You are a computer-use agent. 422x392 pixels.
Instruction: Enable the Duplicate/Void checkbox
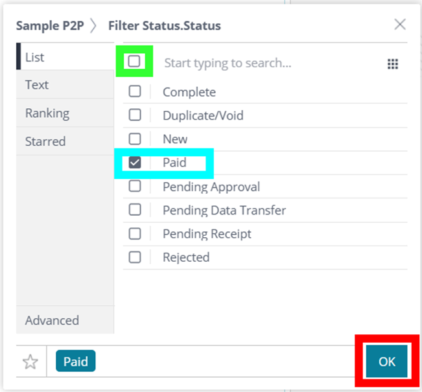[x=135, y=115]
